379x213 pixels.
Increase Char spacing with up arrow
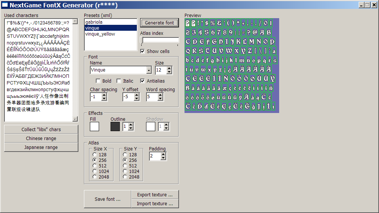[x=104, y=95]
